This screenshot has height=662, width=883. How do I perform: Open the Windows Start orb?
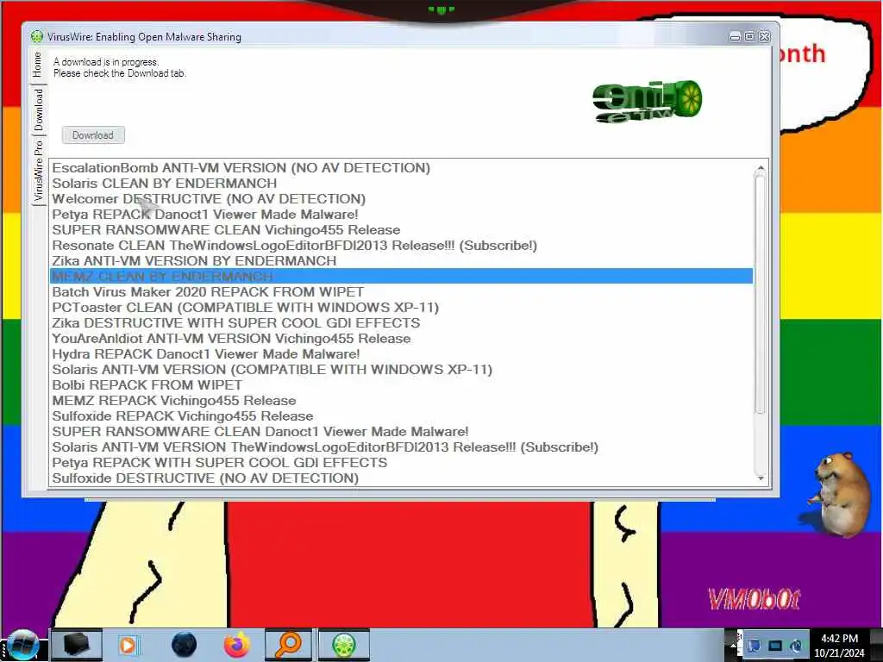pos(22,645)
